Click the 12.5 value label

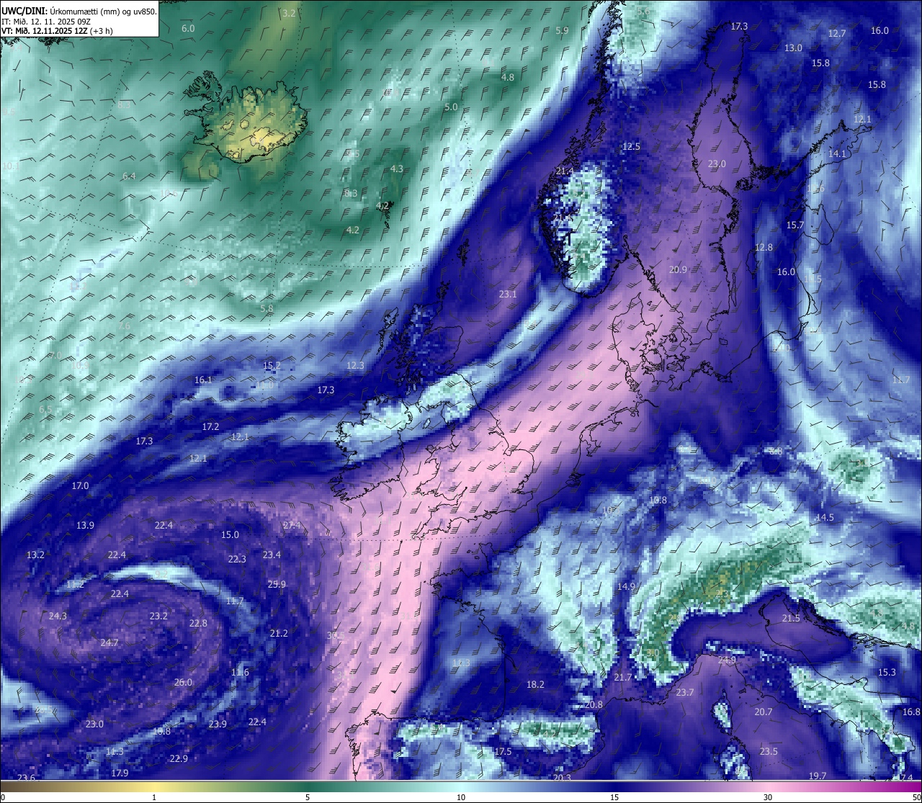[x=631, y=146]
